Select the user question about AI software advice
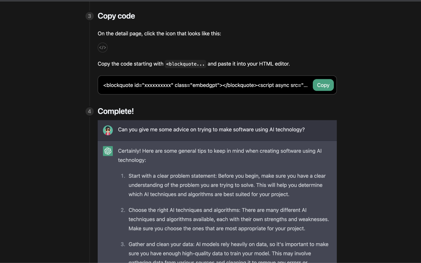421x263 pixels. [211, 130]
